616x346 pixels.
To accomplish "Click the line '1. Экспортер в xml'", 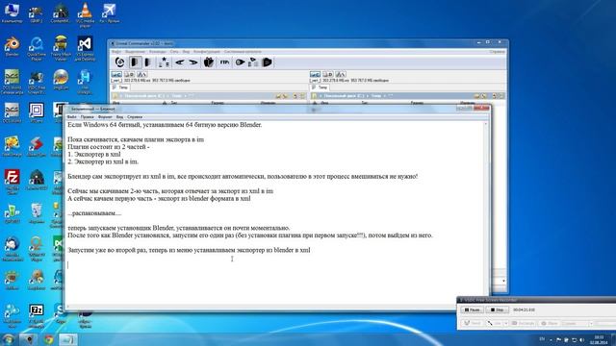I will pyautogui.click(x=94, y=154).
